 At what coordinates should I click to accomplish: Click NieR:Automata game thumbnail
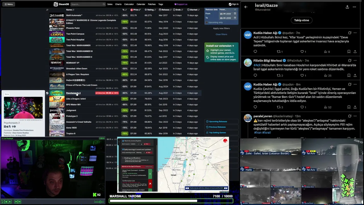coord(57,15)
